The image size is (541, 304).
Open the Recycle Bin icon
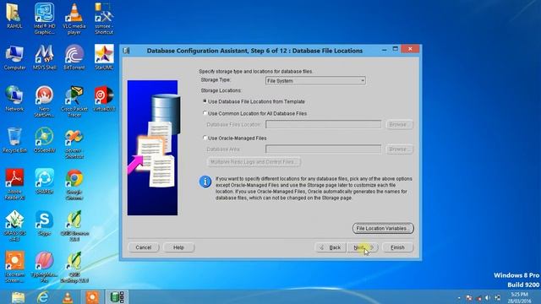pyautogui.click(x=14, y=140)
